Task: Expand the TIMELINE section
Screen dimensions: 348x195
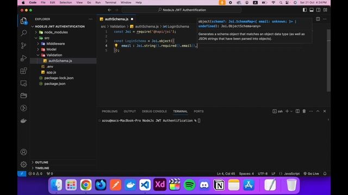Action: [x=42, y=168]
